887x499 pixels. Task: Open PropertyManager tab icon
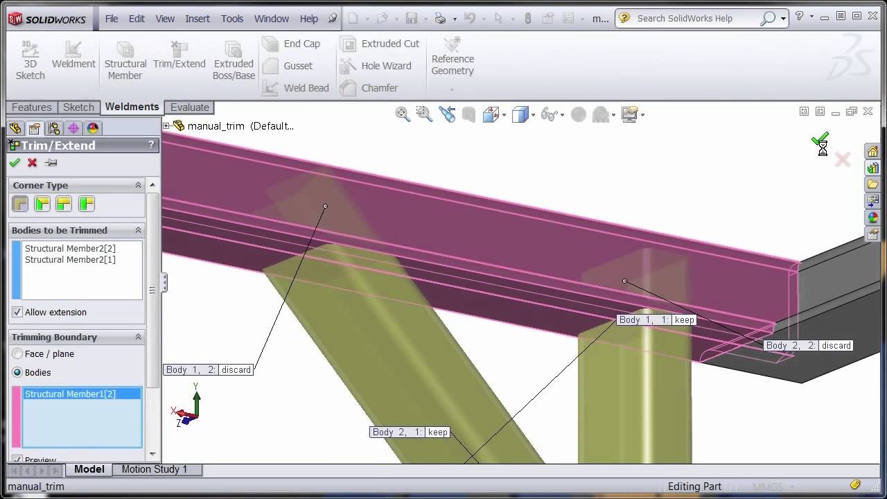tap(35, 128)
